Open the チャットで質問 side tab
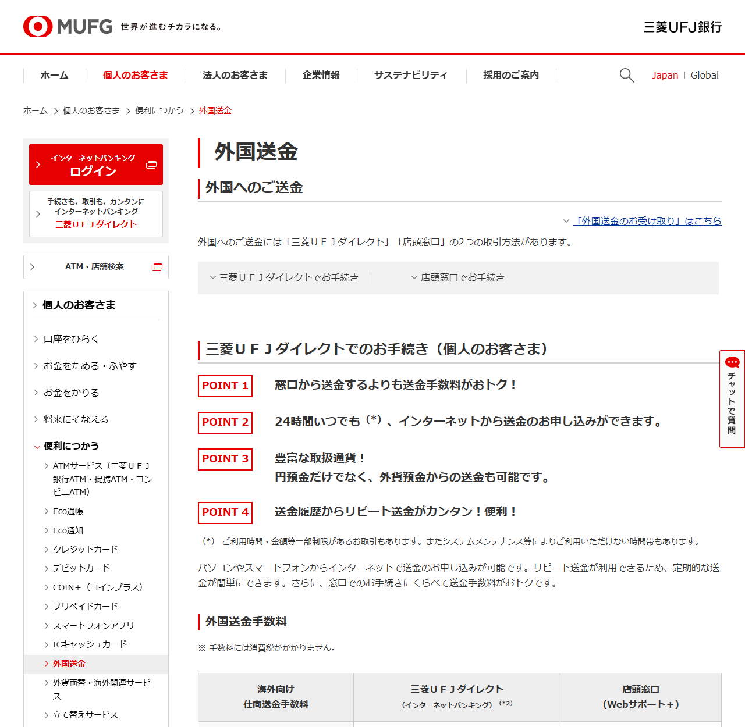 click(732, 399)
